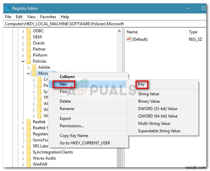The width and height of the screenshot is (210, 171).
Task: Open the New submenu in context menu
Action: tap(88, 84)
